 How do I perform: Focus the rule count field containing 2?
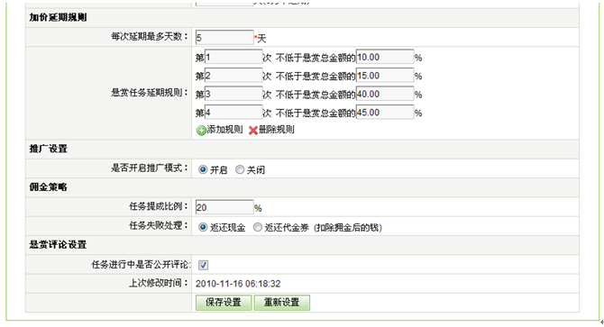click(x=233, y=76)
